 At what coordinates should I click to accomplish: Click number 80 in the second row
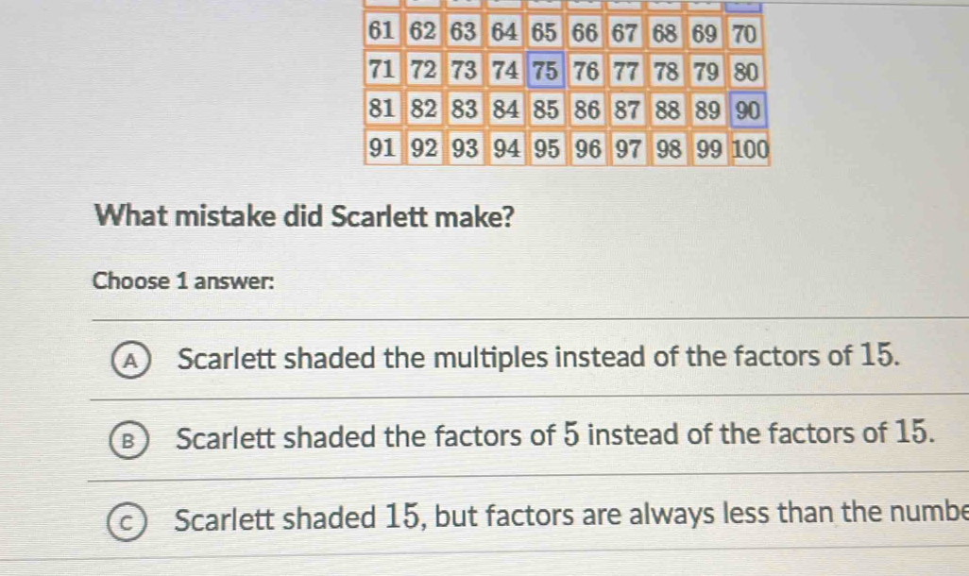[746, 69]
